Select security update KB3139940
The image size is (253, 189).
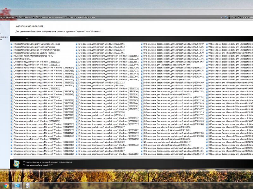[44, 142]
